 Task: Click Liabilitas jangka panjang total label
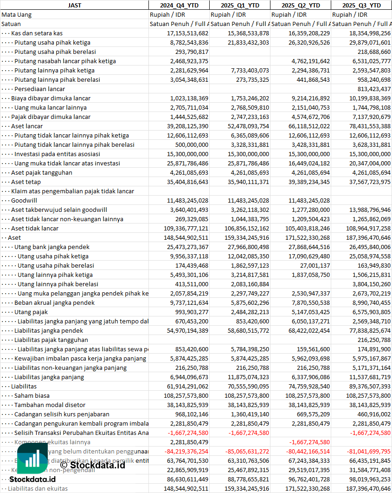pos(49,377)
